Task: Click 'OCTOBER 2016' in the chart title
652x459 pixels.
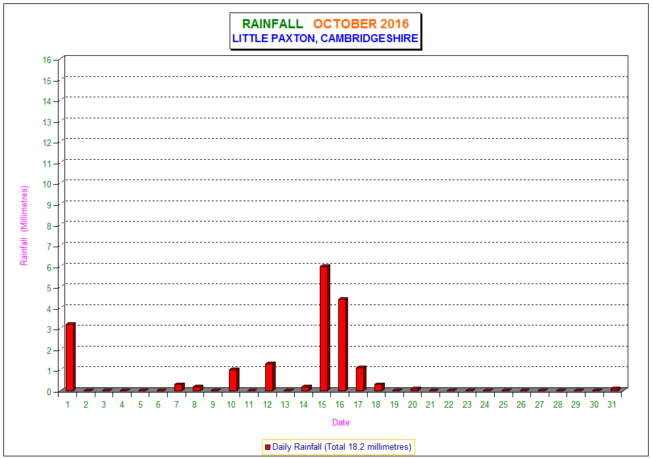Action: point(361,24)
